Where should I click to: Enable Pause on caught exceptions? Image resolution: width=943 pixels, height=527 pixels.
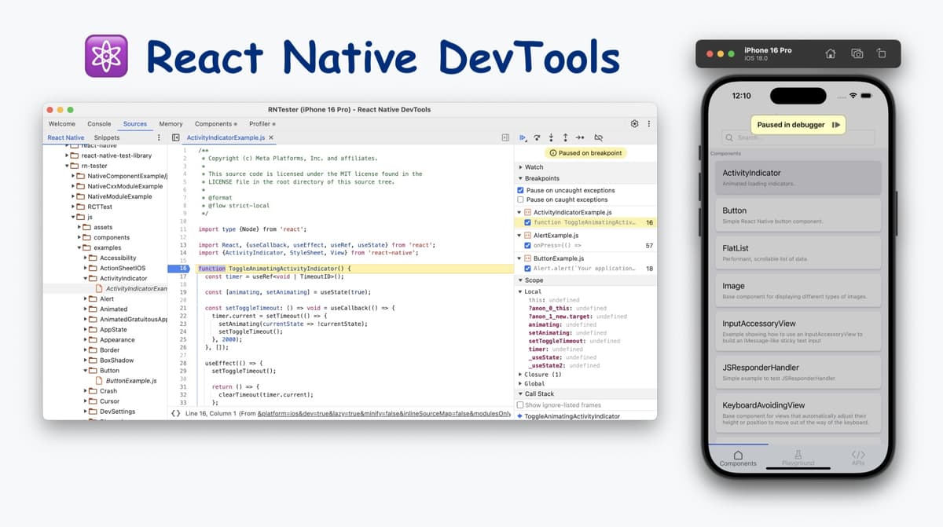tap(520, 199)
